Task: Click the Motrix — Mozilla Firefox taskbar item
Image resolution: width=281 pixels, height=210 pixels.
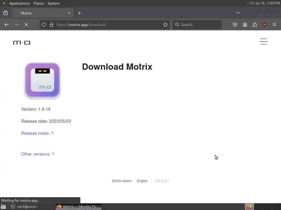Action: 78,207
